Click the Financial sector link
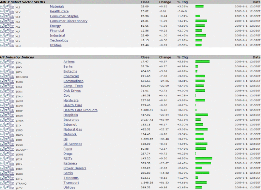 pyautogui.click(x=57, y=31)
